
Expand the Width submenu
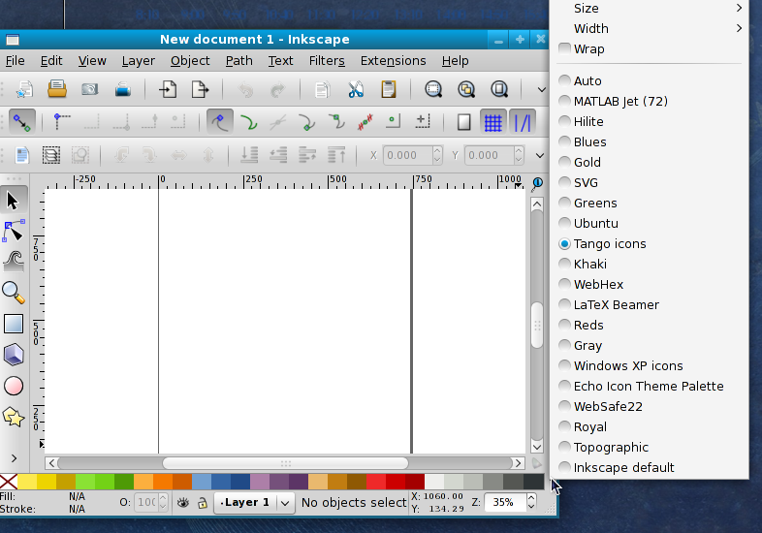click(x=650, y=29)
